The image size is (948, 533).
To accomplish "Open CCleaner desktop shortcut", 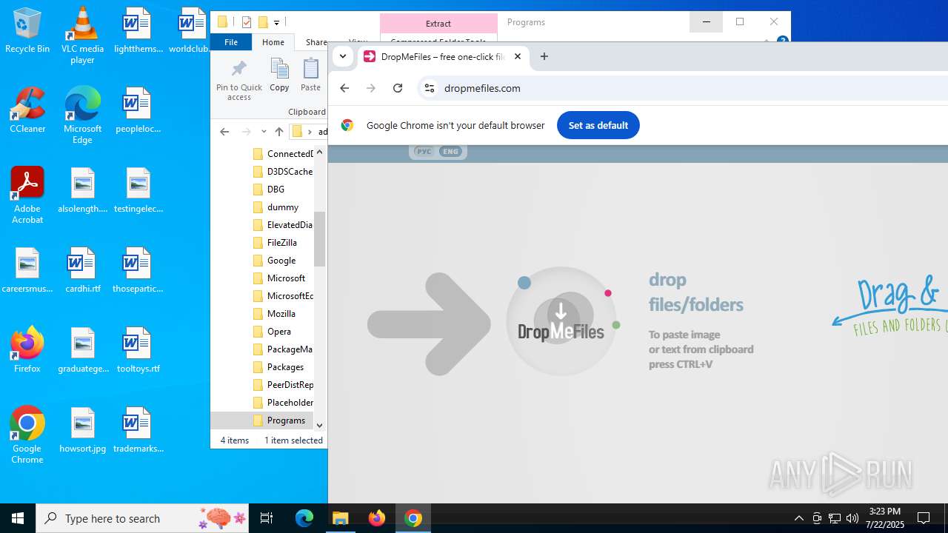I will (27, 110).
